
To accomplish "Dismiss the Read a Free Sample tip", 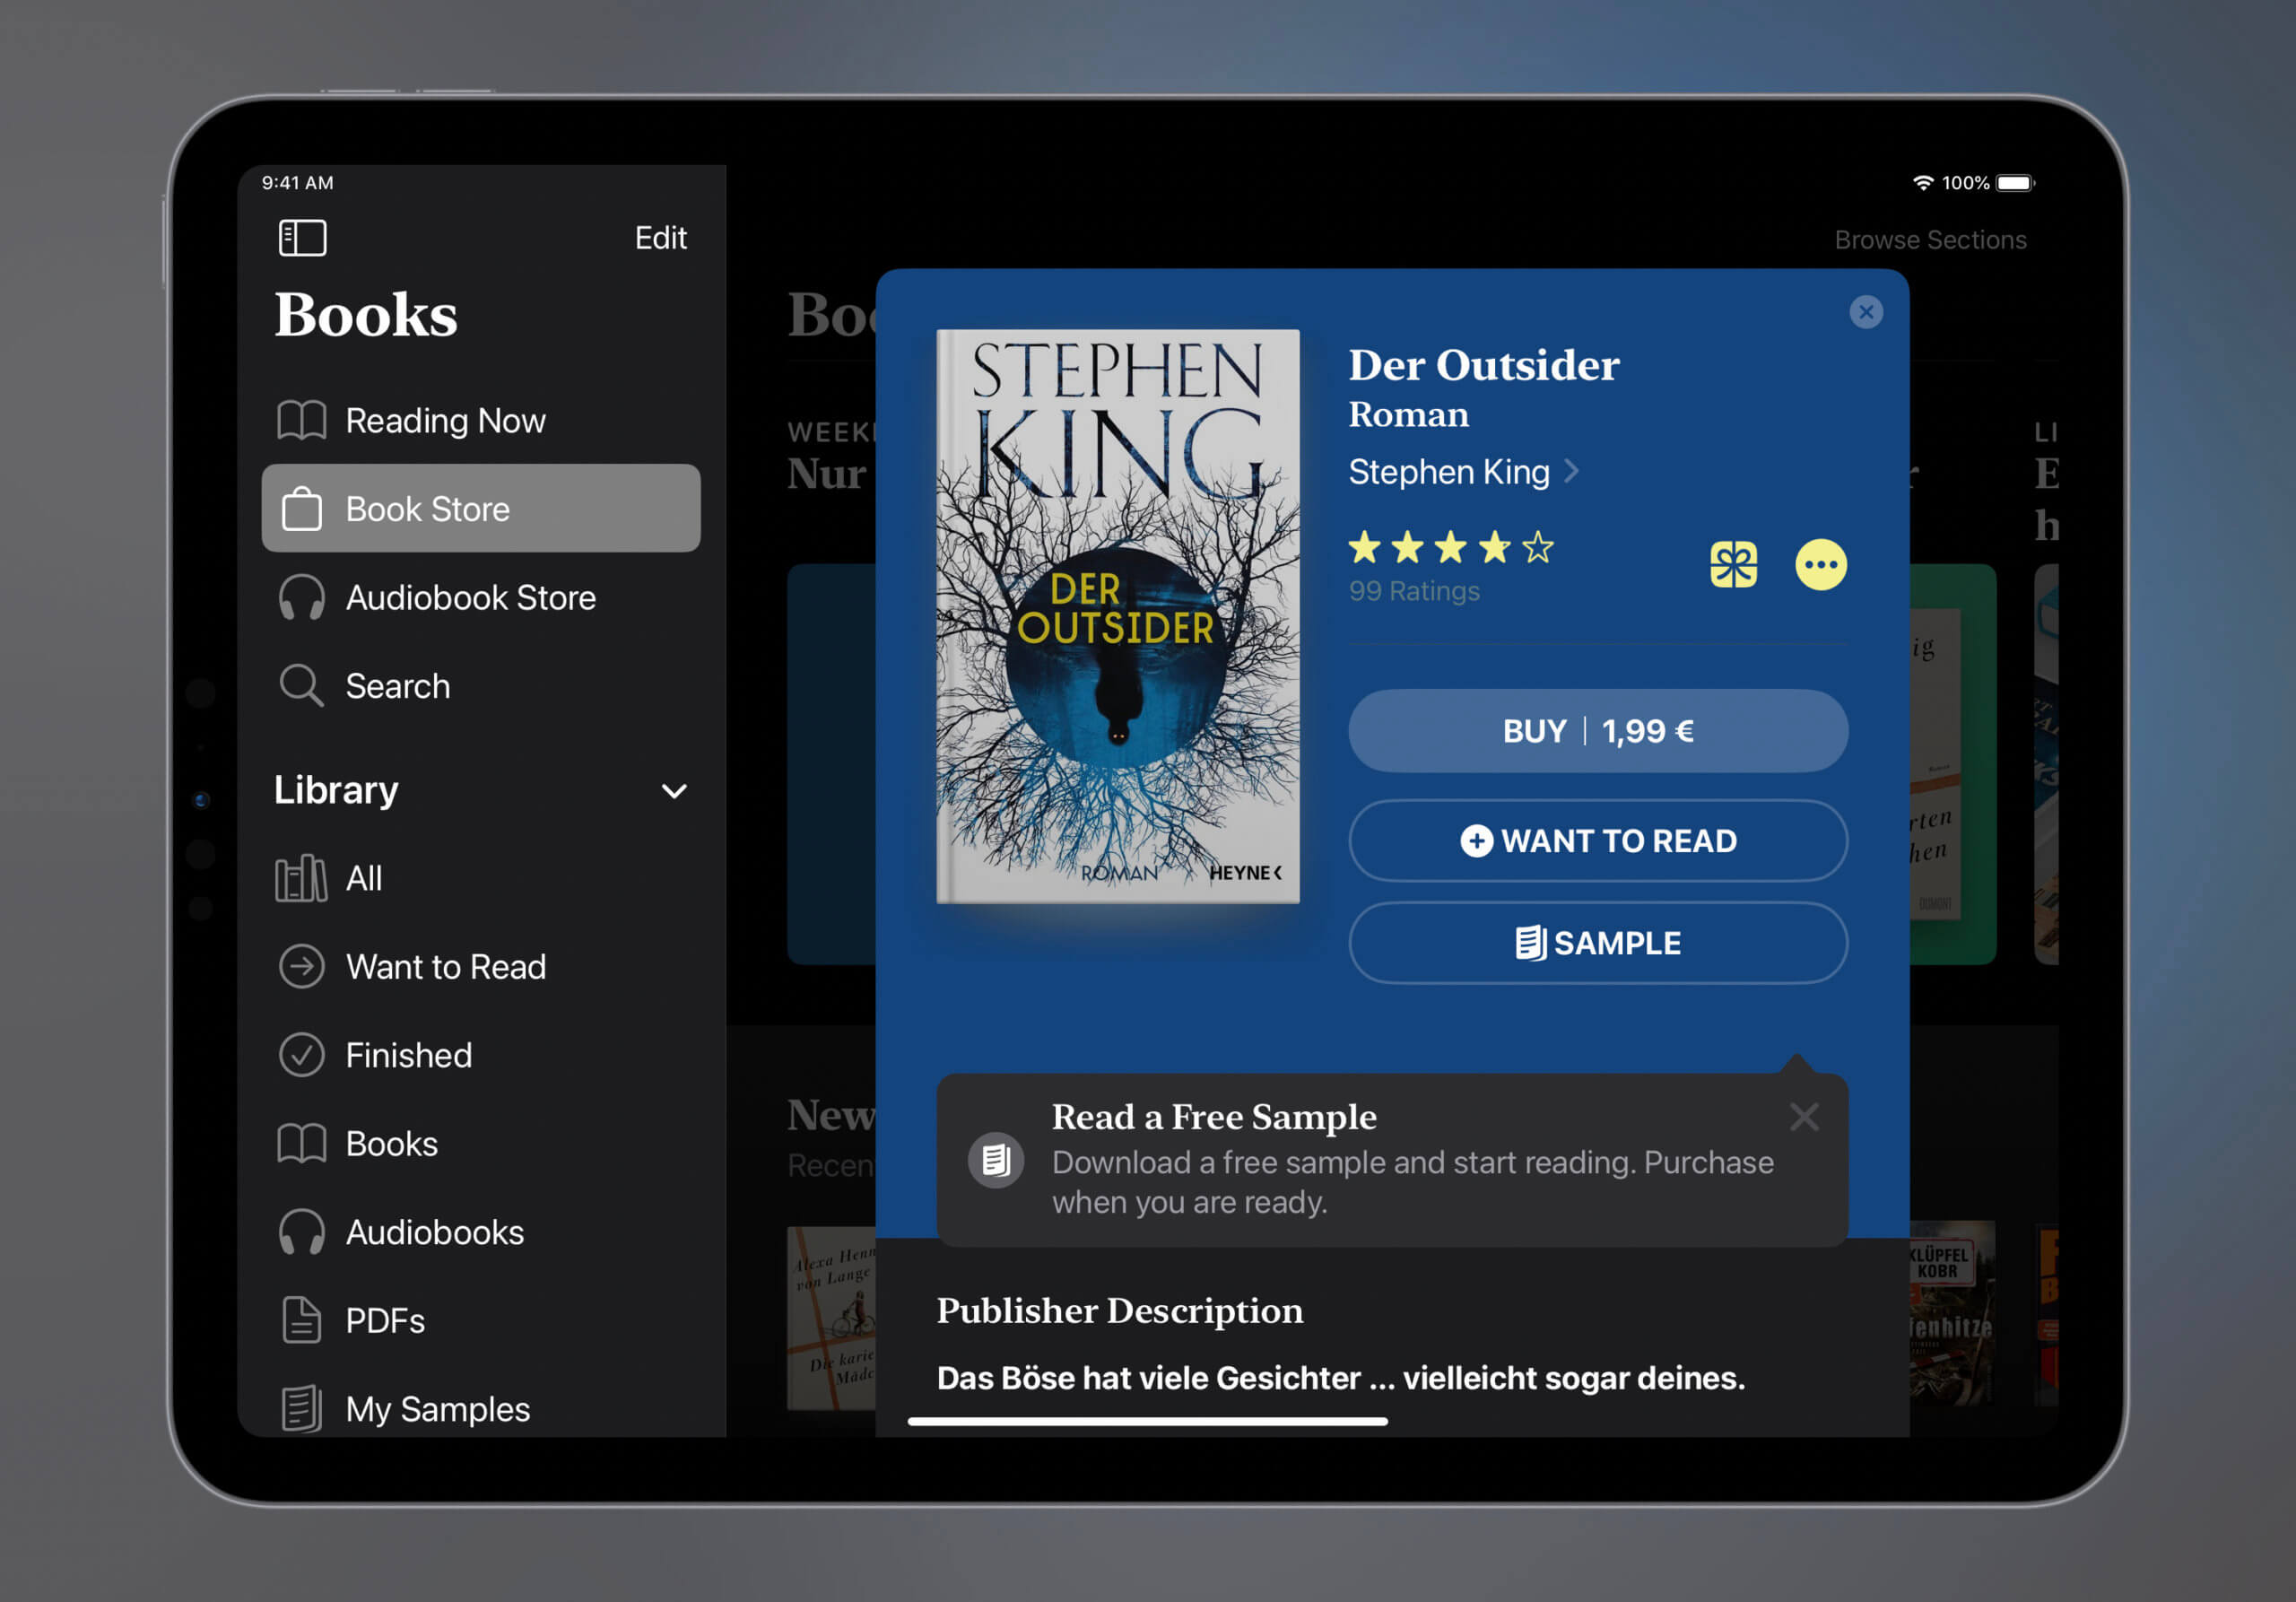I will (x=1804, y=1117).
